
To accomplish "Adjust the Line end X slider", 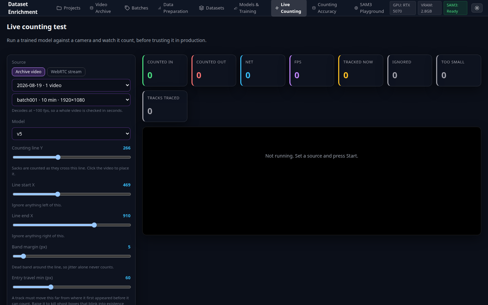I will click(72, 225).
